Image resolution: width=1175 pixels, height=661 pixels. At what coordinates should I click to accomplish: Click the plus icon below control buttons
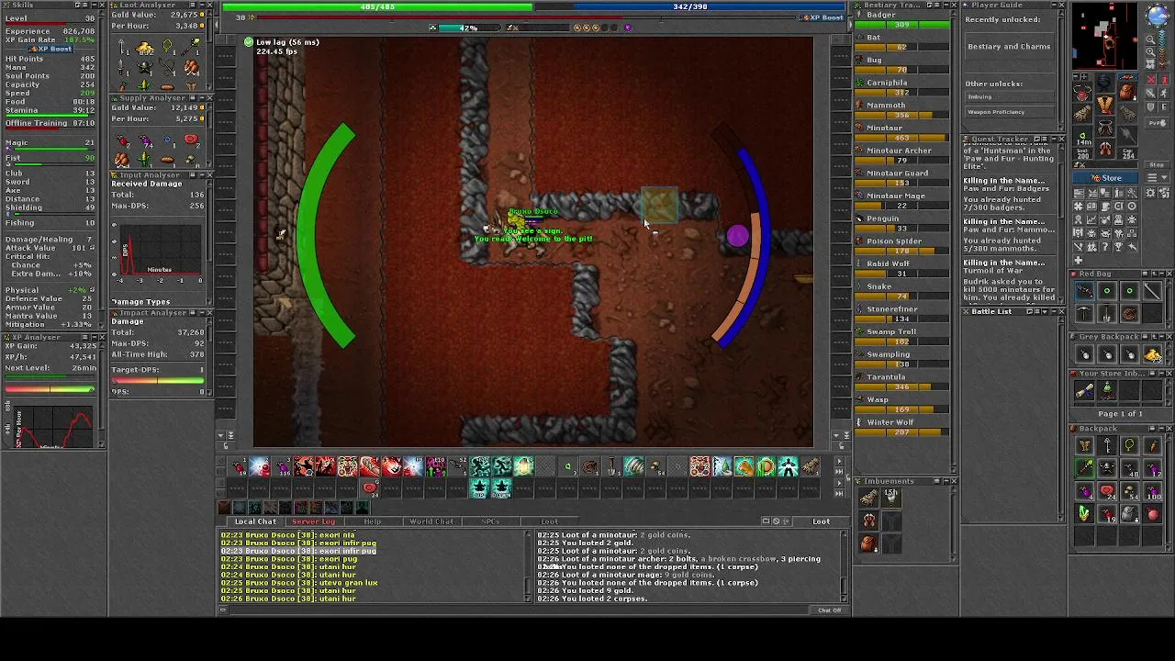(1079, 260)
